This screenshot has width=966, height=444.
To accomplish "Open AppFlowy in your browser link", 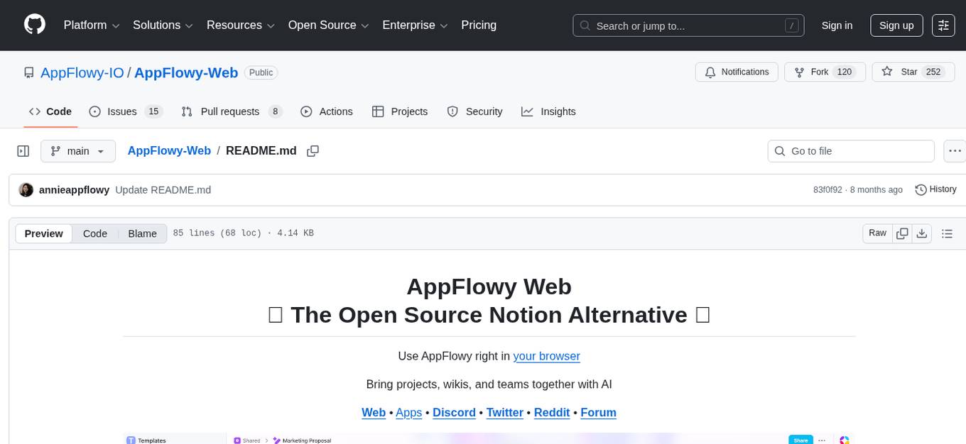I will [546, 356].
